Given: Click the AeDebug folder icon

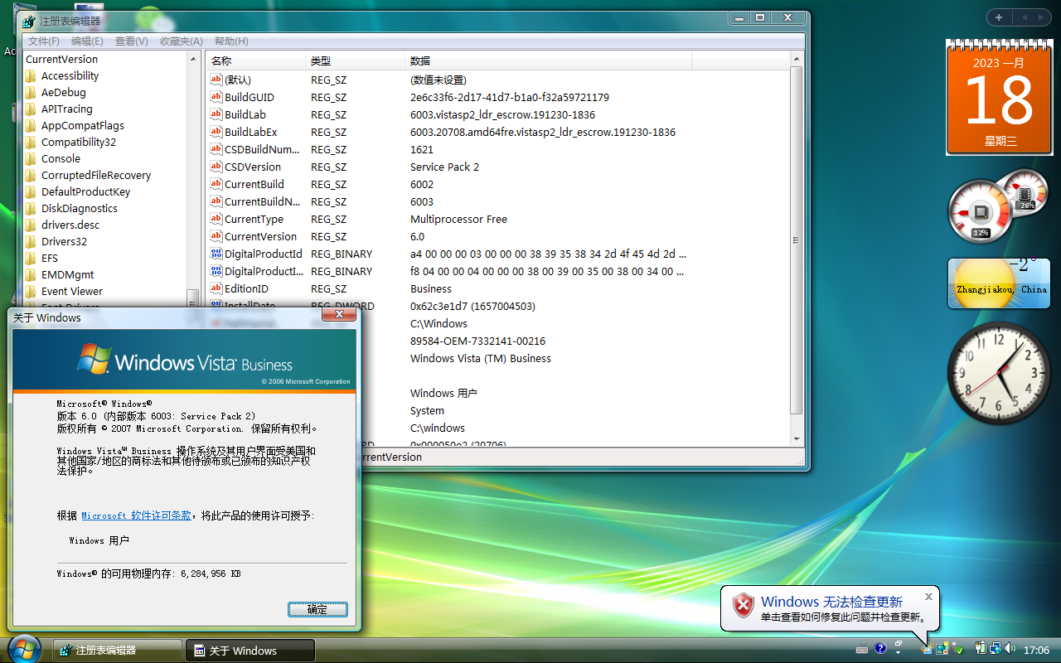Looking at the screenshot, I should tap(31, 93).
